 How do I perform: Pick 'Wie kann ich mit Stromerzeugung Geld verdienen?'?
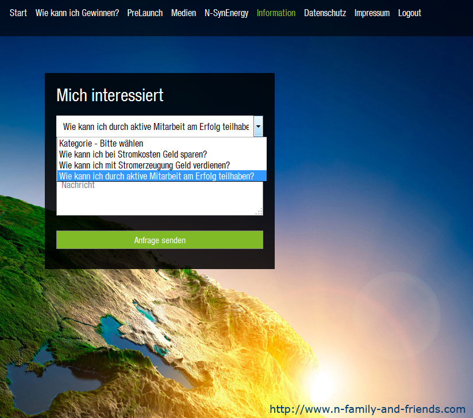[x=144, y=165]
